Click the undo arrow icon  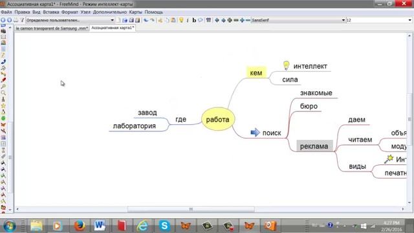[146, 20]
